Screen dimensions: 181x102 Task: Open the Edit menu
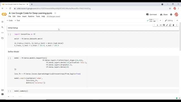14,16
